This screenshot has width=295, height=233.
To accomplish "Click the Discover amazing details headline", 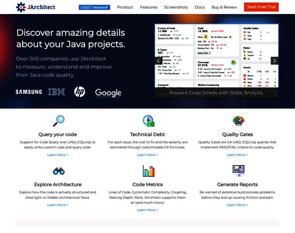I will coord(71,38).
